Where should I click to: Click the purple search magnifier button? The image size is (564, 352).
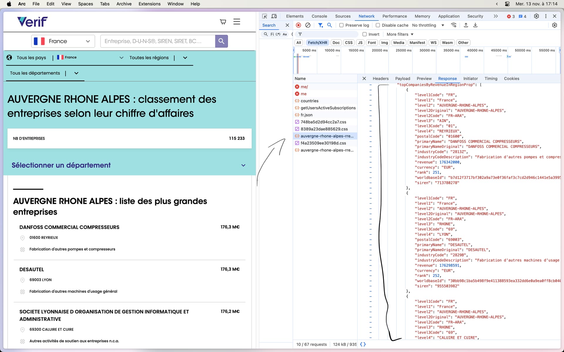(x=221, y=41)
